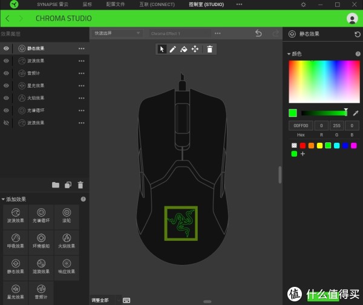
Task: Open options menu for 星光效果 layer
Action: [x=81, y=86]
